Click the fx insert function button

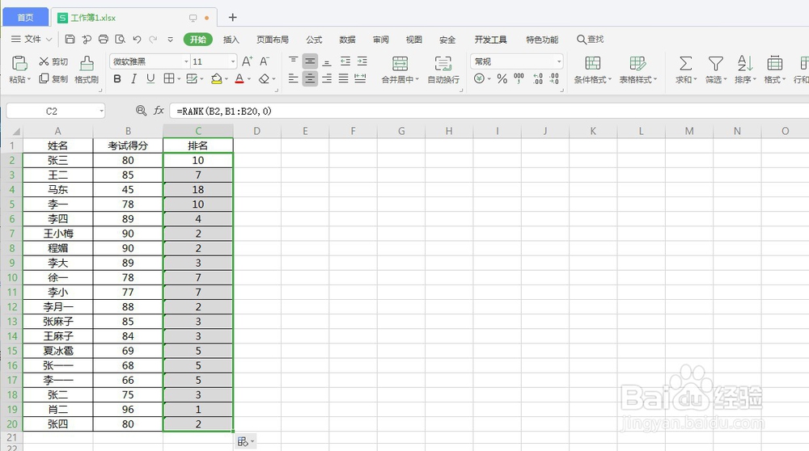click(159, 110)
